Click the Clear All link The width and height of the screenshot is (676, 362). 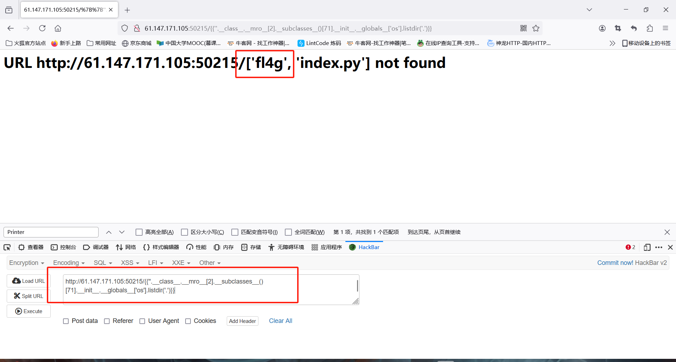(x=280, y=321)
